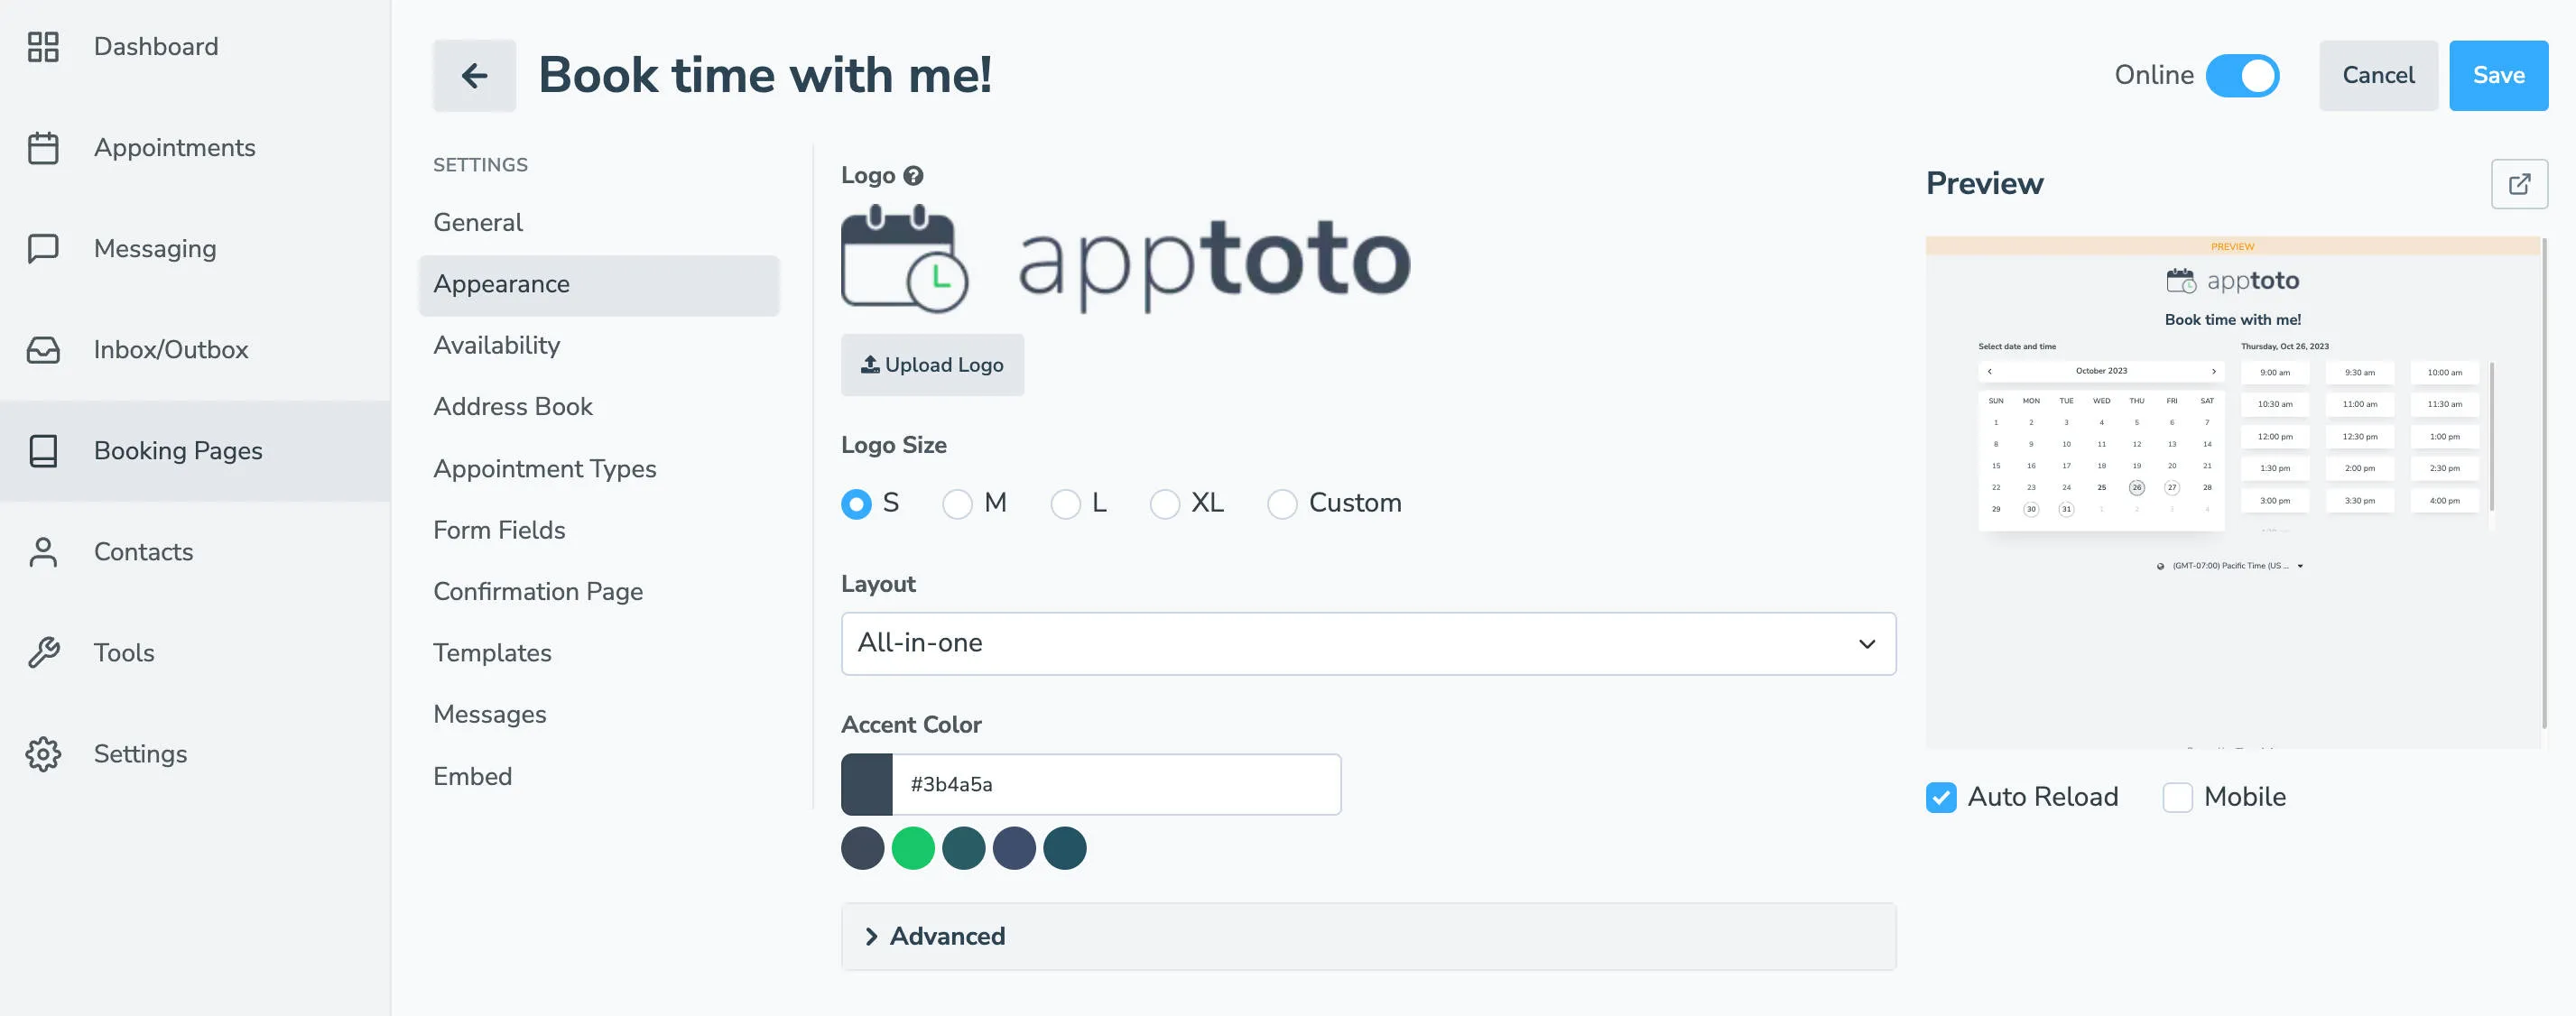Select the XL logo size option
2576x1016 pixels.
click(x=1165, y=504)
